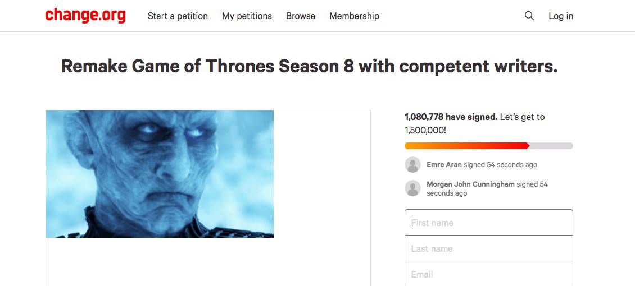Image resolution: width=635 pixels, height=286 pixels.
Task: Click the First name field
Action: [x=489, y=223]
